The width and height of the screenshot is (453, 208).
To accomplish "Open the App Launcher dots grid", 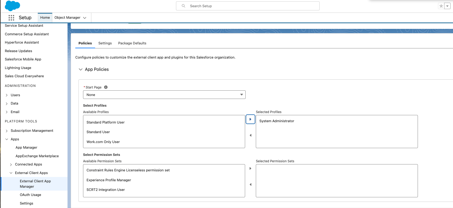I will click(11, 18).
